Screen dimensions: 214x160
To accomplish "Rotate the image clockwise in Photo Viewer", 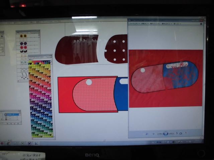I will (181, 133).
